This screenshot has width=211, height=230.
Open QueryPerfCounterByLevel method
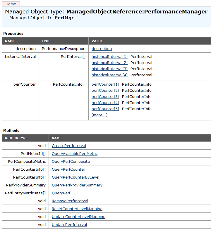76,177
